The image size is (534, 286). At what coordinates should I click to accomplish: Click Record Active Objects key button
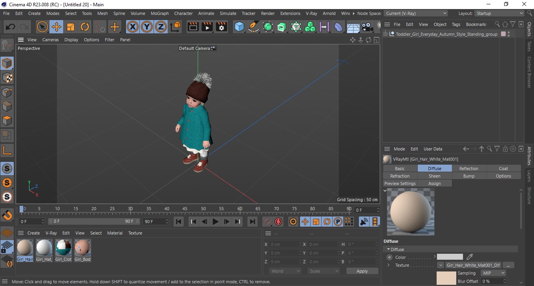click(267, 222)
